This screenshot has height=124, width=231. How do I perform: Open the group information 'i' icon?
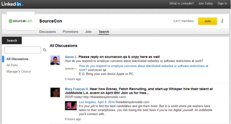(x=222, y=21)
